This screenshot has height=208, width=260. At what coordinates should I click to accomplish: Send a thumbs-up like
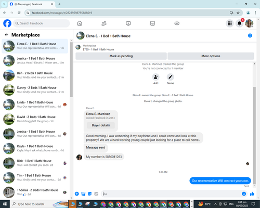[x=252, y=194]
